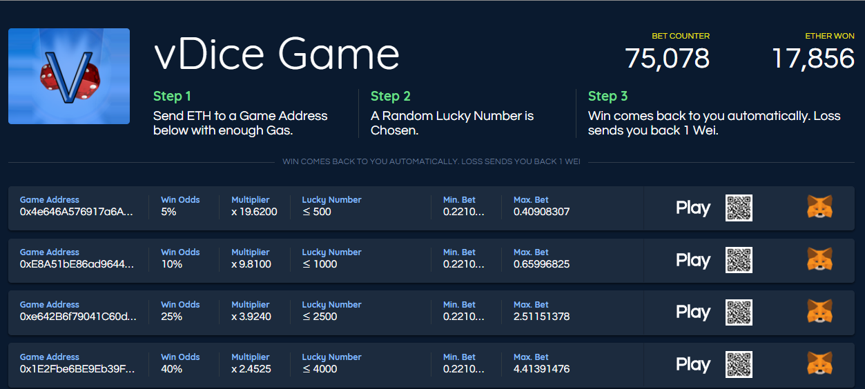Image resolution: width=865 pixels, height=389 pixels.
Task: Click multiplier value x 2.4525
Action: [x=251, y=369]
